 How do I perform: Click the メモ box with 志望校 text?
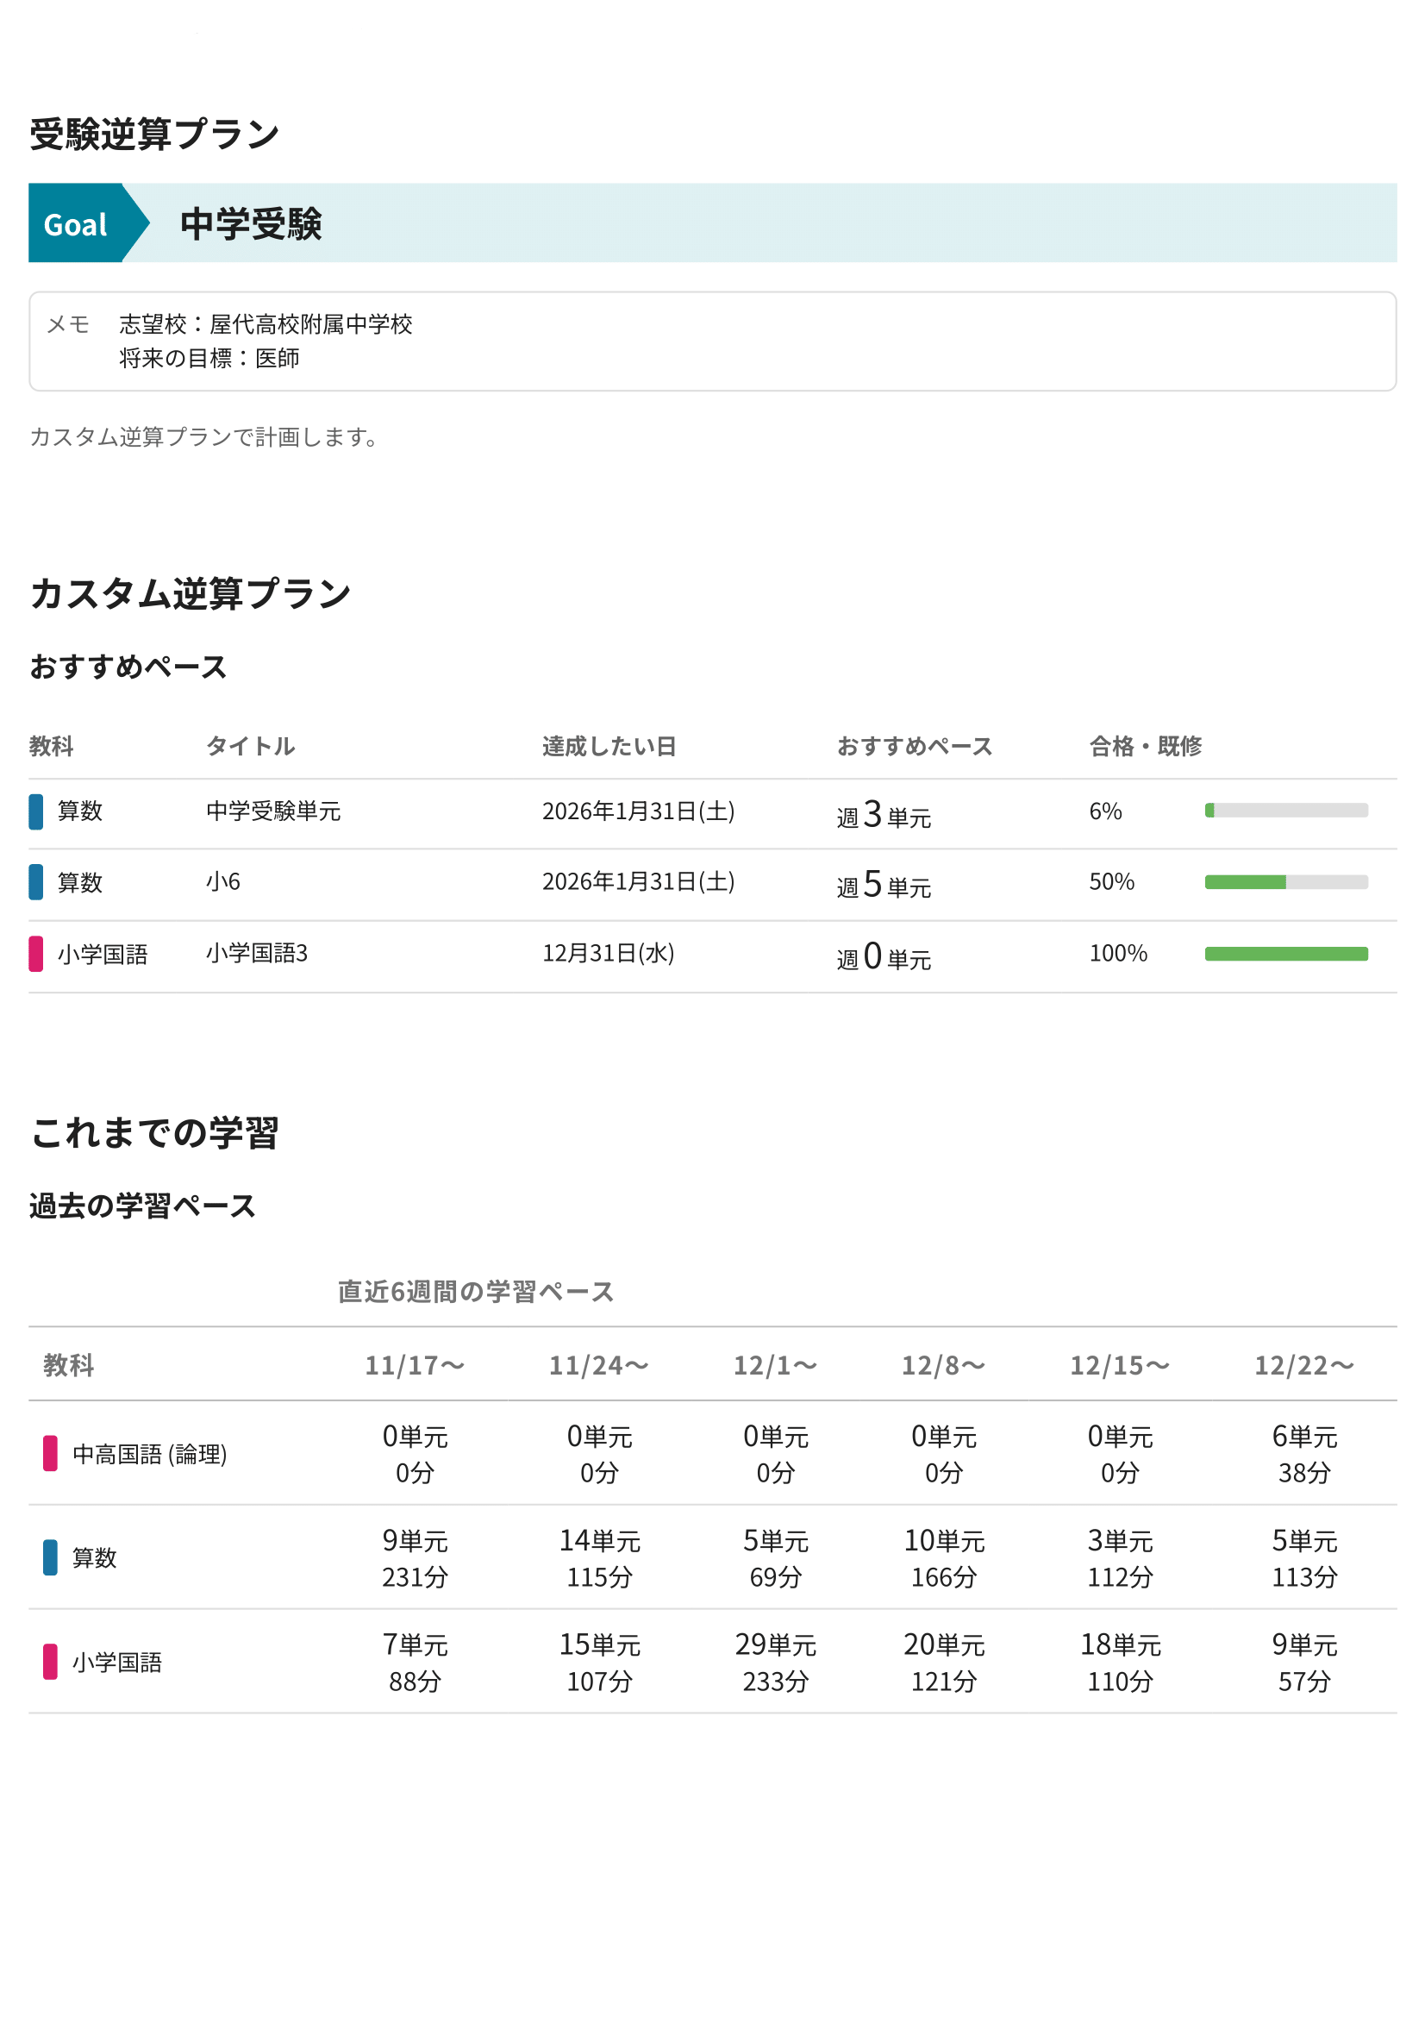point(712,341)
